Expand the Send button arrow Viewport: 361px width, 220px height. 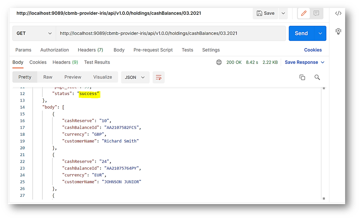pos(320,33)
